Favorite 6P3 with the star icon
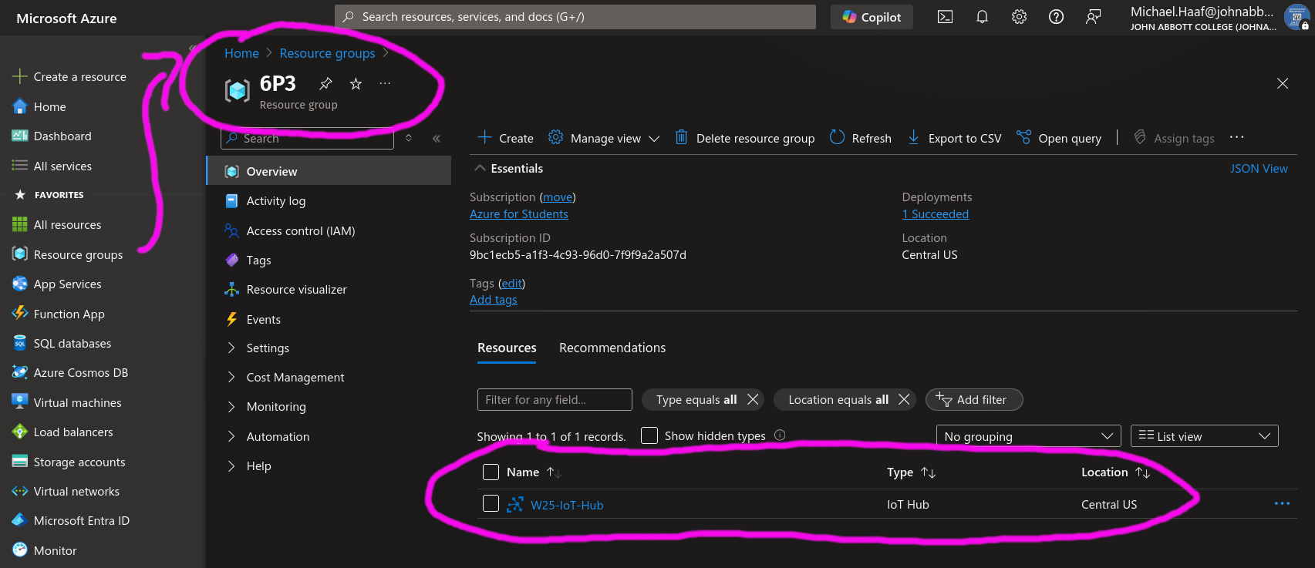Image resolution: width=1315 pixels, height=568 pixels. 356,83
